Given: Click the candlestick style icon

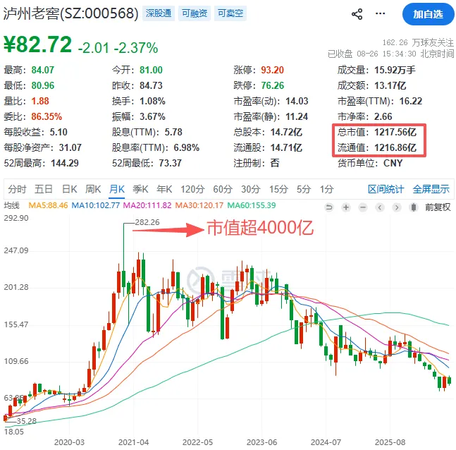Looking at the screenshot, I should pos(413,207).
